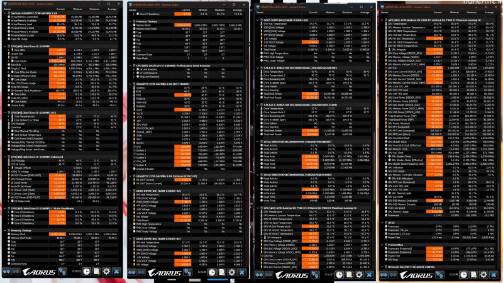Viewport: 503px width, 283px height.
Task: Open settings gear in leftmost HWiNFO window
Action: click(106, 272)
